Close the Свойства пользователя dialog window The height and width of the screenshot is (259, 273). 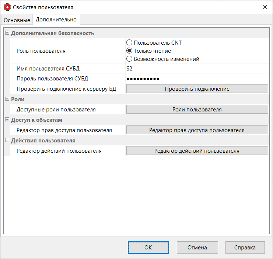(264, 7)
